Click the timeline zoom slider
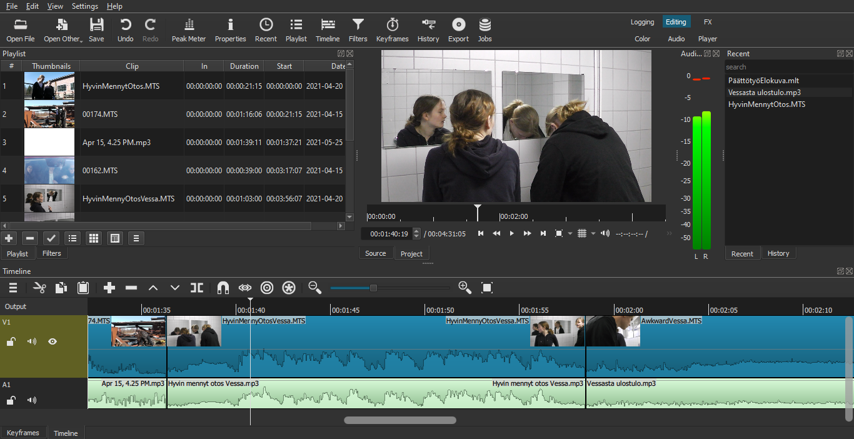 point(373,288)
